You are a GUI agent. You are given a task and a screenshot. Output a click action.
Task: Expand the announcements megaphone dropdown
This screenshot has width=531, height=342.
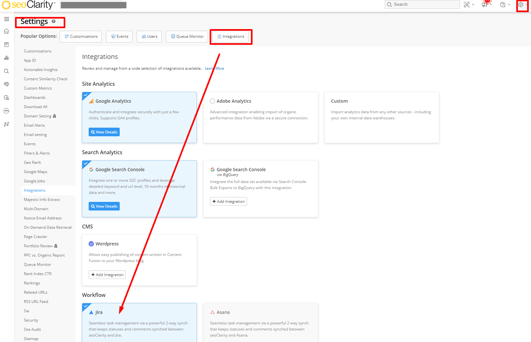pyautogui.click(x=487, y=4)
